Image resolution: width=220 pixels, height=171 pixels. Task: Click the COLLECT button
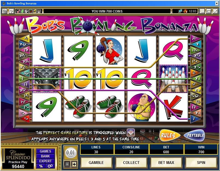pyautogui.click(x=131, y=163)
